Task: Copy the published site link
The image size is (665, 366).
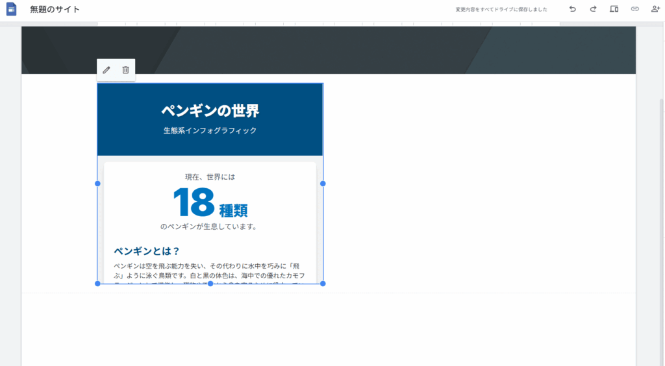Action: coord(634,9)
